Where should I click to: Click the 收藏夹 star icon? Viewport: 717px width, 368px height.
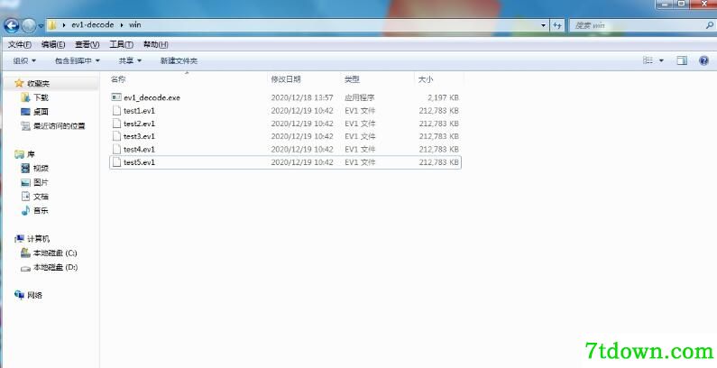[19, 83]
